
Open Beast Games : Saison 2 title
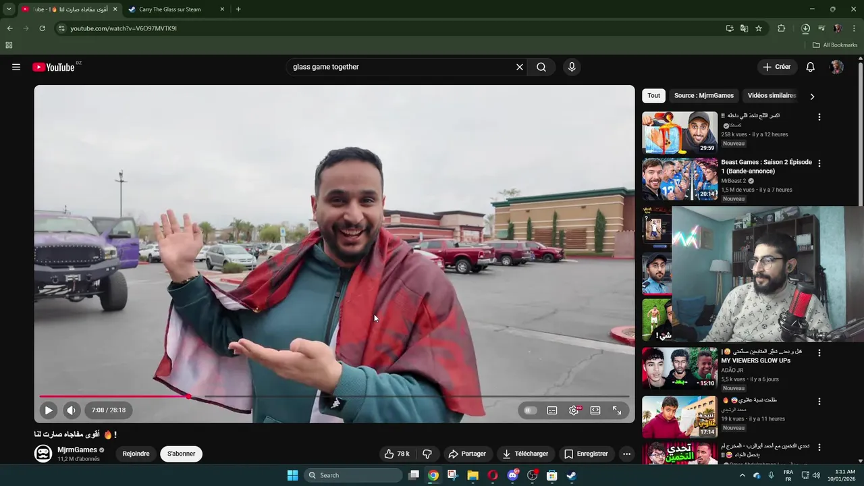[766, 167]
